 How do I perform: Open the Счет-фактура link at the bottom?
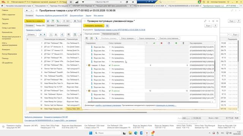point(50,121)
